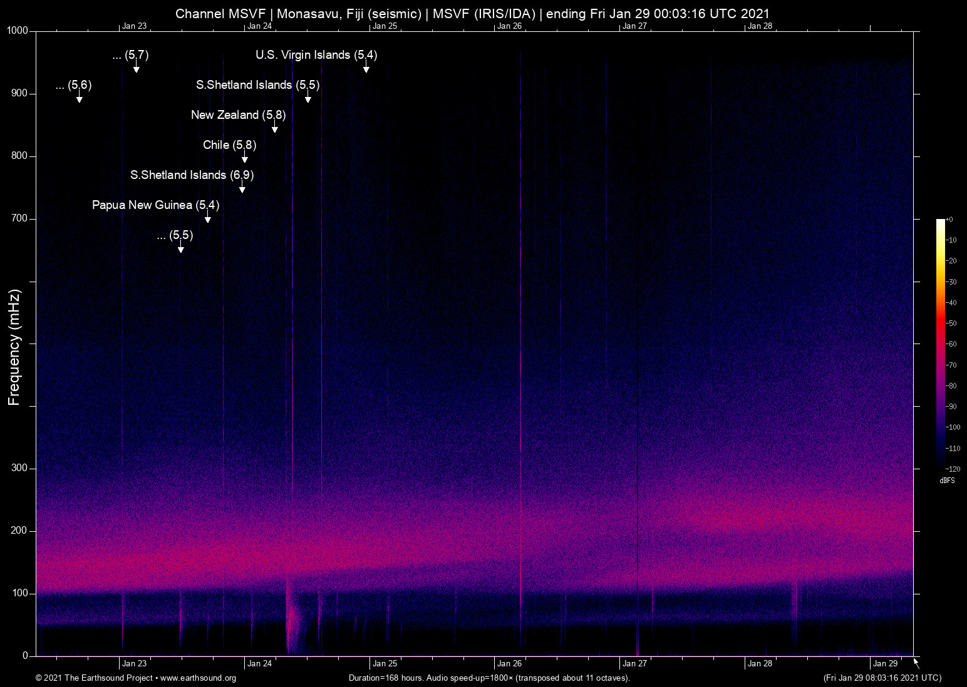Select the +0 value on the color scale
This screenshot has height=687, width=967.
click(x=949, y=220)
